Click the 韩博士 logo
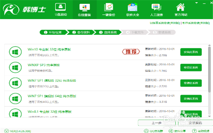This screenshot has height=133, width=213. 24,9
